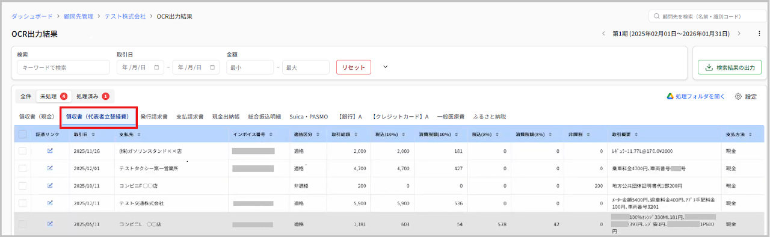This screenshot has width=770, height=237.
Task: Expand more search filters chevron beside リセット
Action: pos(386,67)
